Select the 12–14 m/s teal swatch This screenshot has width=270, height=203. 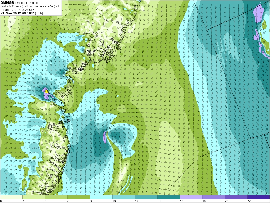click(x=146, y=197)
